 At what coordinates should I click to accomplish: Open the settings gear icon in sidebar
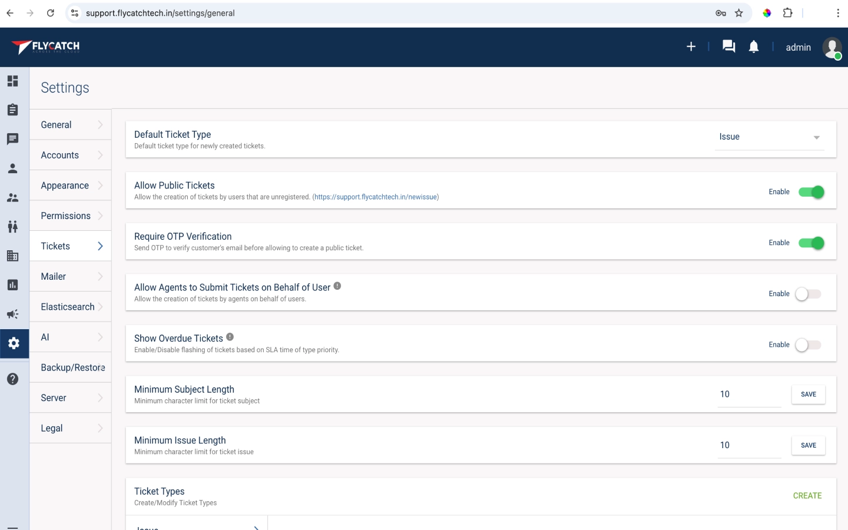click(x=14, y=343)
